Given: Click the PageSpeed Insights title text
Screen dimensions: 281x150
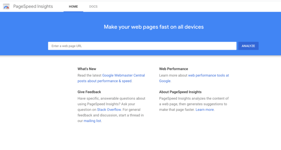Looking at the screenshot, I should [33, 7].
